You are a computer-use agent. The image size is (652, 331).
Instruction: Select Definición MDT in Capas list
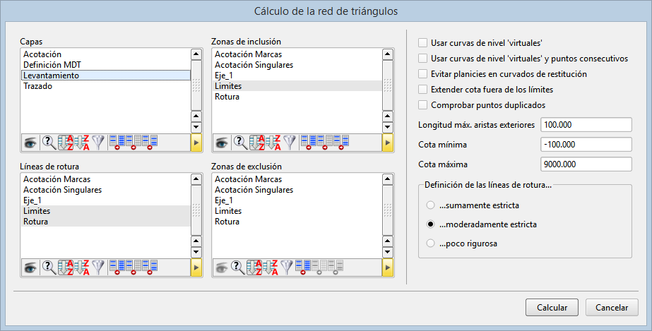coord(106,65)
